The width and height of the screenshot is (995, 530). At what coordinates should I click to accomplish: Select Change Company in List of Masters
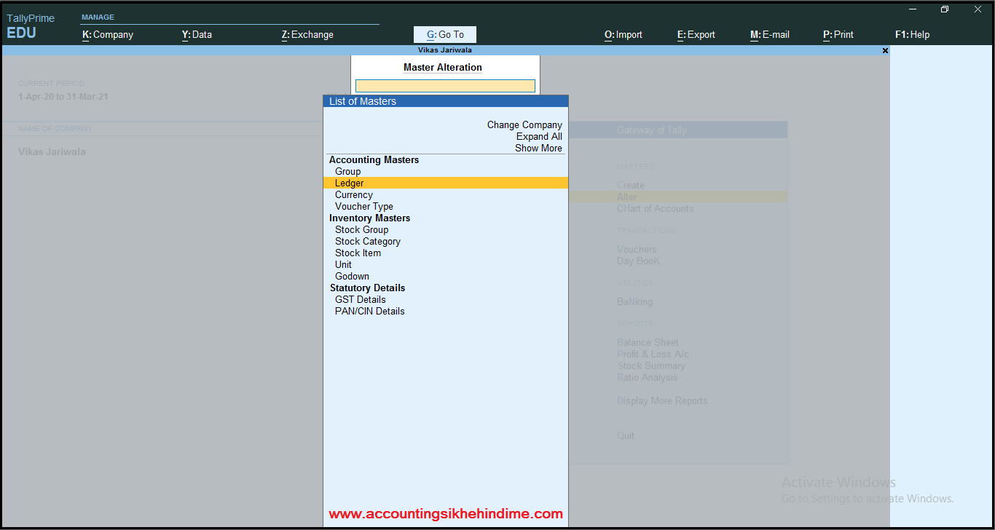coord(524,124)
